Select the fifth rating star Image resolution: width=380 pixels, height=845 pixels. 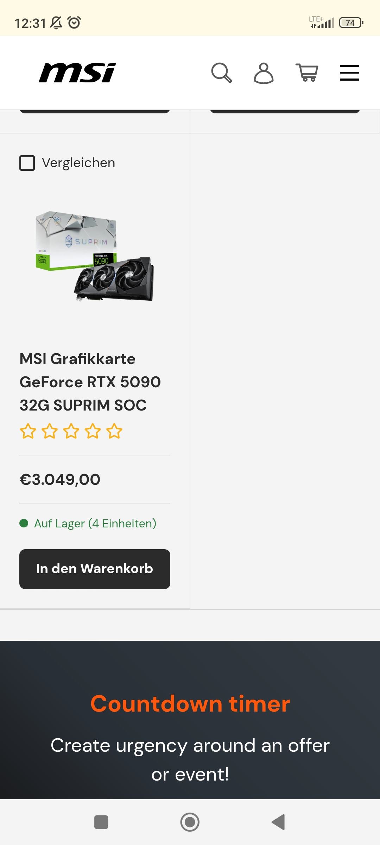[114, 431]
